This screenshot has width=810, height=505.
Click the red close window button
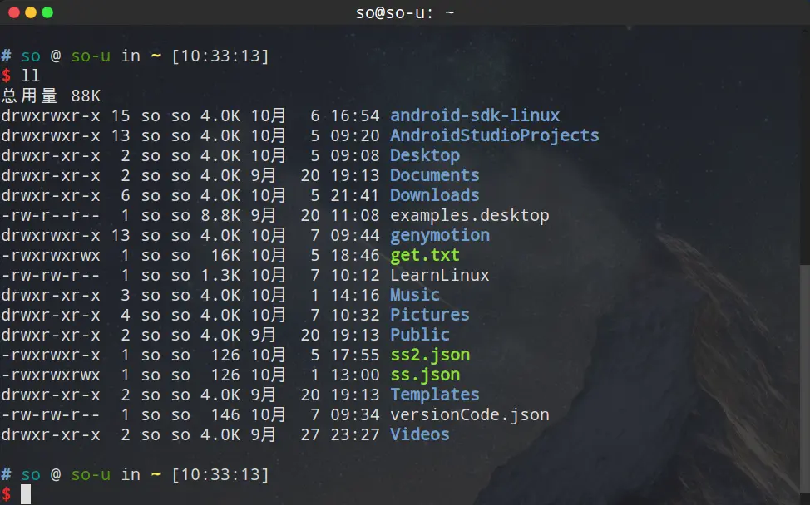pyautogui.click(x=14, y=12)
